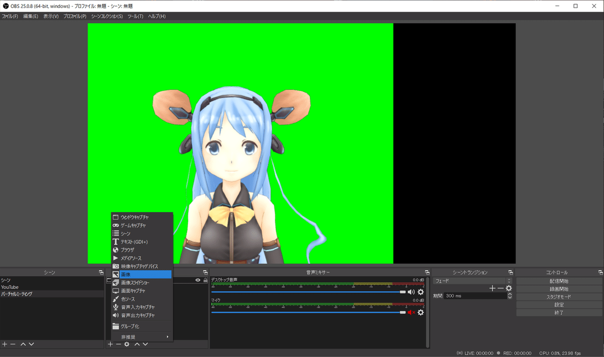Open the フェード transition dropdown
Image resolution: width=604 pixels, height=357 pixels.
[x=473, y=281]
